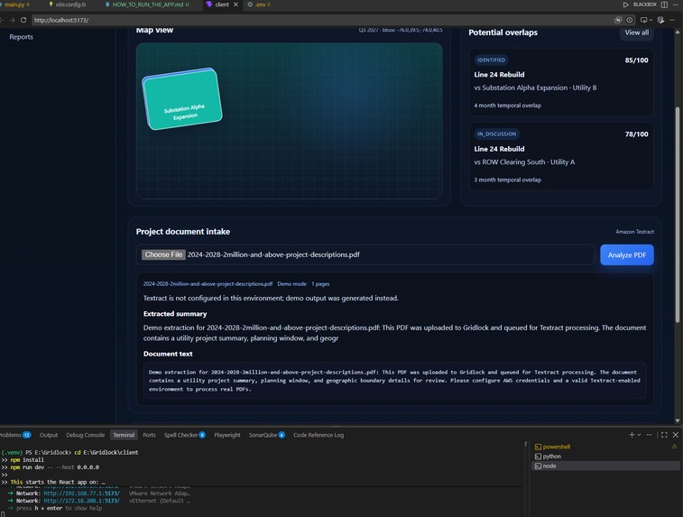The width and height of the screenshot is (683, 517).
Task: Open the Problems panel tab
Action: click(x=14, y=435)
